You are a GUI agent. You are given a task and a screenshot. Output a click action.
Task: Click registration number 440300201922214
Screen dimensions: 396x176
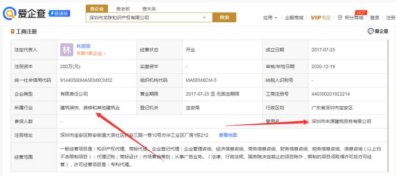[x=331, y=94]
